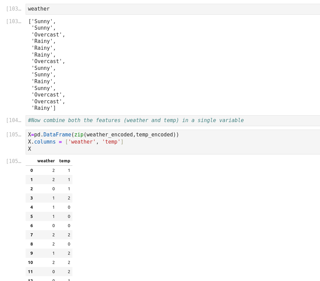Click row index 7 in the DataFrame
320x281 pixels.
pos(31,235)
